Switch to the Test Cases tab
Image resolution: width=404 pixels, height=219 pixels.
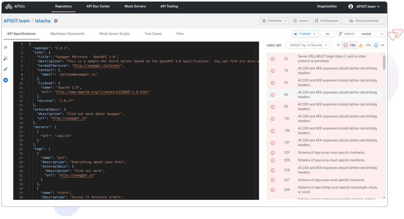coord(153,34)
